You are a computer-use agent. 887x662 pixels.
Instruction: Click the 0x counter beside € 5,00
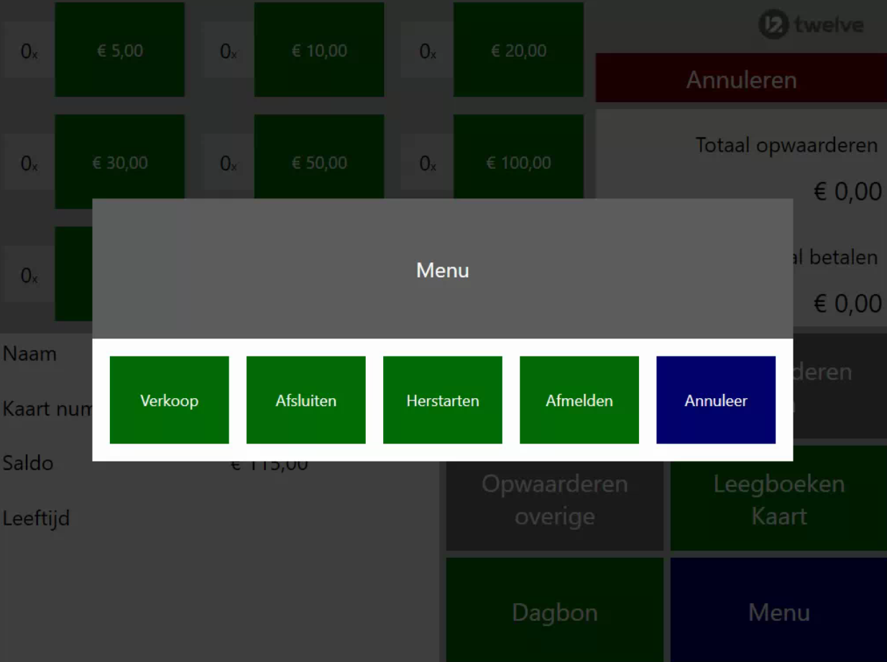coord(29,51)
